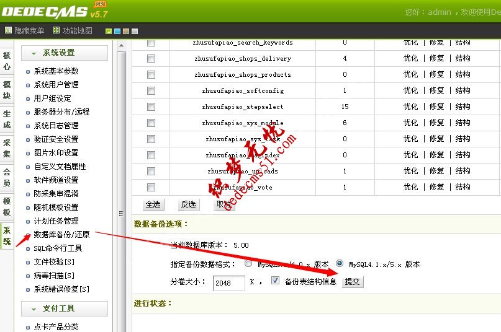Open 验证安全设置 menu item

click(56, 139)
